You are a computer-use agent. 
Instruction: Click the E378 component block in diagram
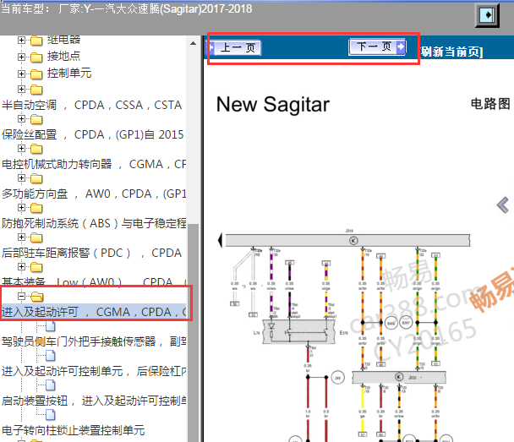[299, 332]
